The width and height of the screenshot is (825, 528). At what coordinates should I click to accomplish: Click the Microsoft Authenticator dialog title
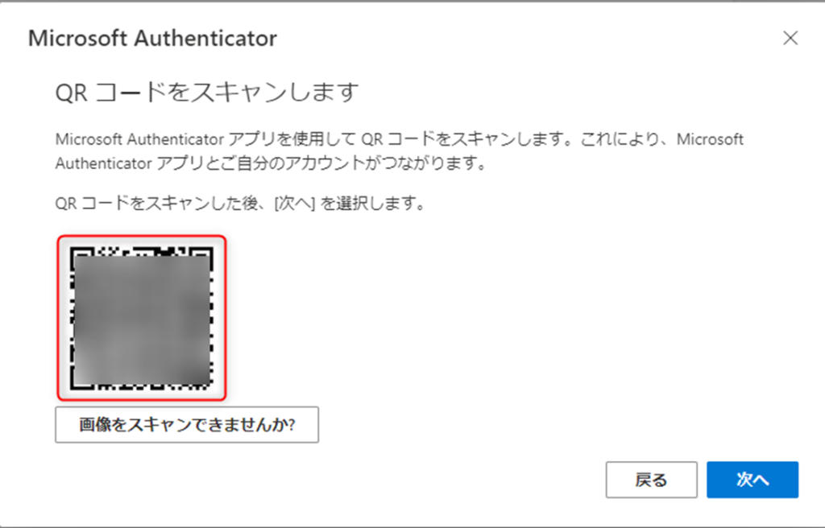tap(152, 39)
